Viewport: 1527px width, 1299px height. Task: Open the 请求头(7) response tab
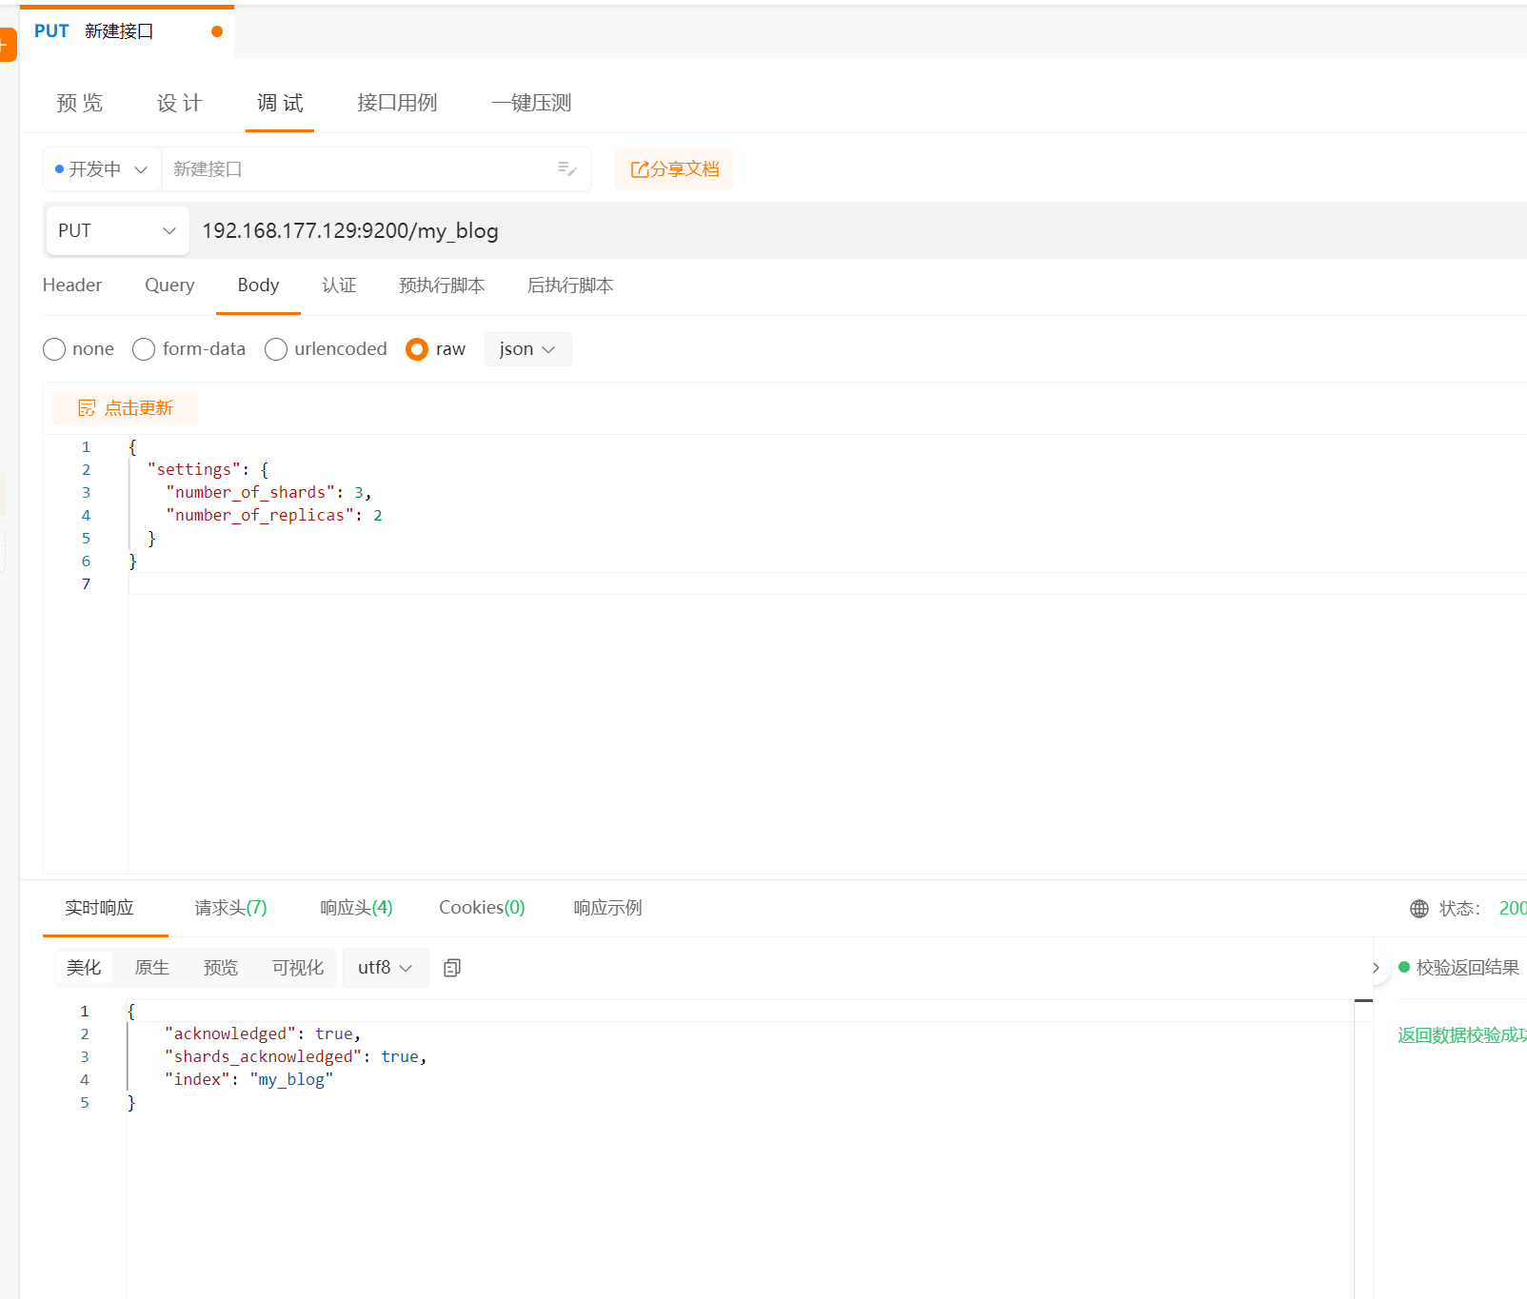pyautogui.click(x=230, y=908)
